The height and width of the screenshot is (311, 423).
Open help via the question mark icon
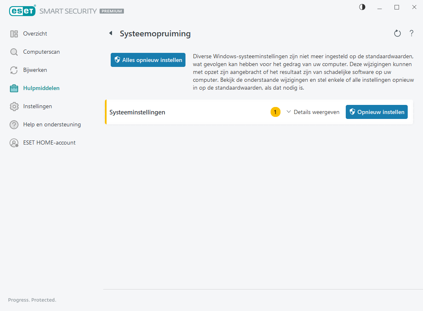[x=411, y=33]
